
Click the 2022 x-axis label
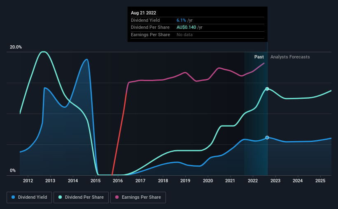[253, 181]
